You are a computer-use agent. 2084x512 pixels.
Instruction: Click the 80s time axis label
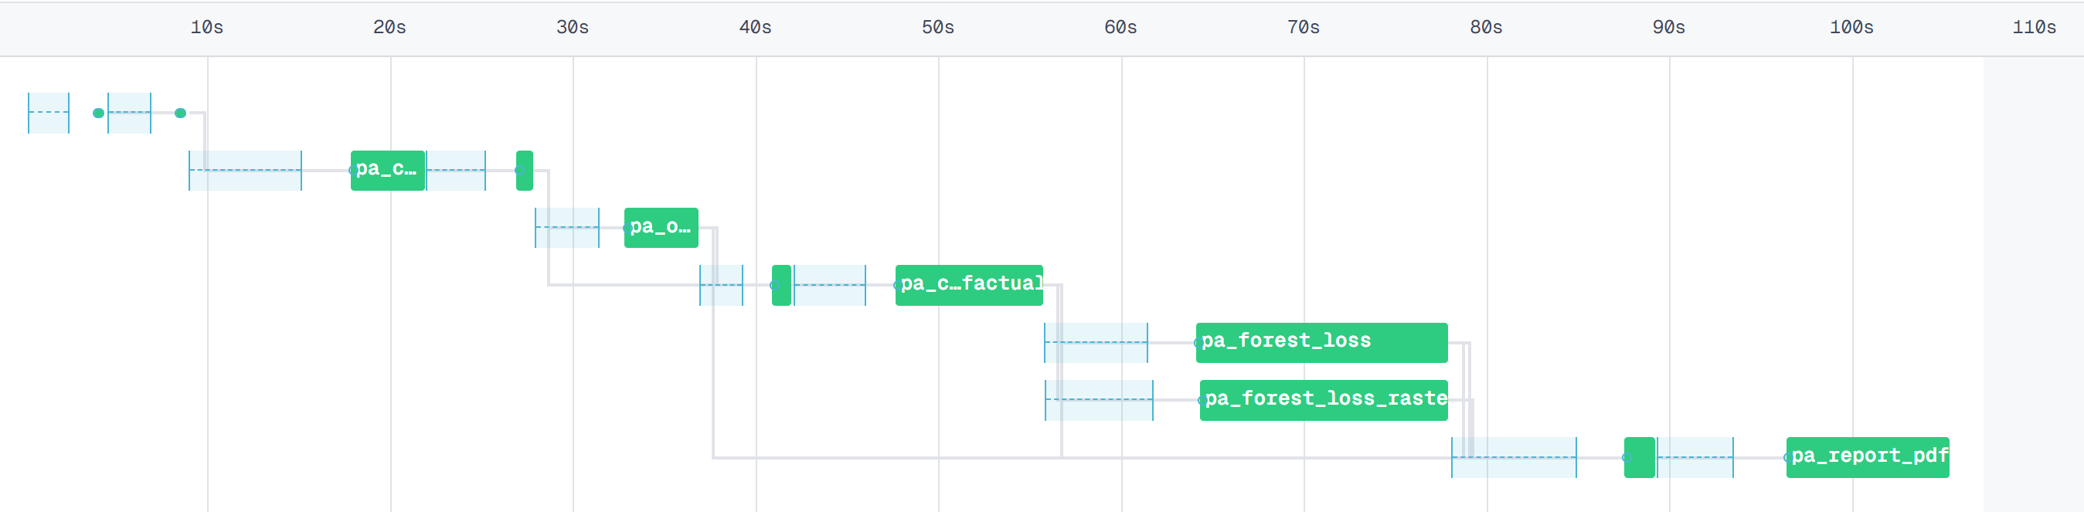1487,28
